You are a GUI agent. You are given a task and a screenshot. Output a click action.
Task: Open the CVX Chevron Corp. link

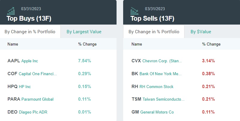tap(156, 61)
